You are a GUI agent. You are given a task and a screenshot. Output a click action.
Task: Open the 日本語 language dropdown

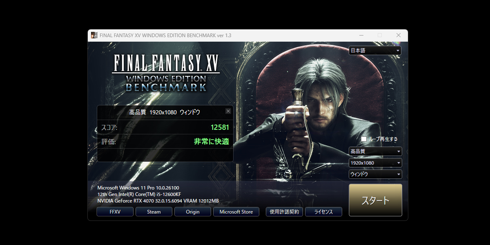click(x=375, y=51)
